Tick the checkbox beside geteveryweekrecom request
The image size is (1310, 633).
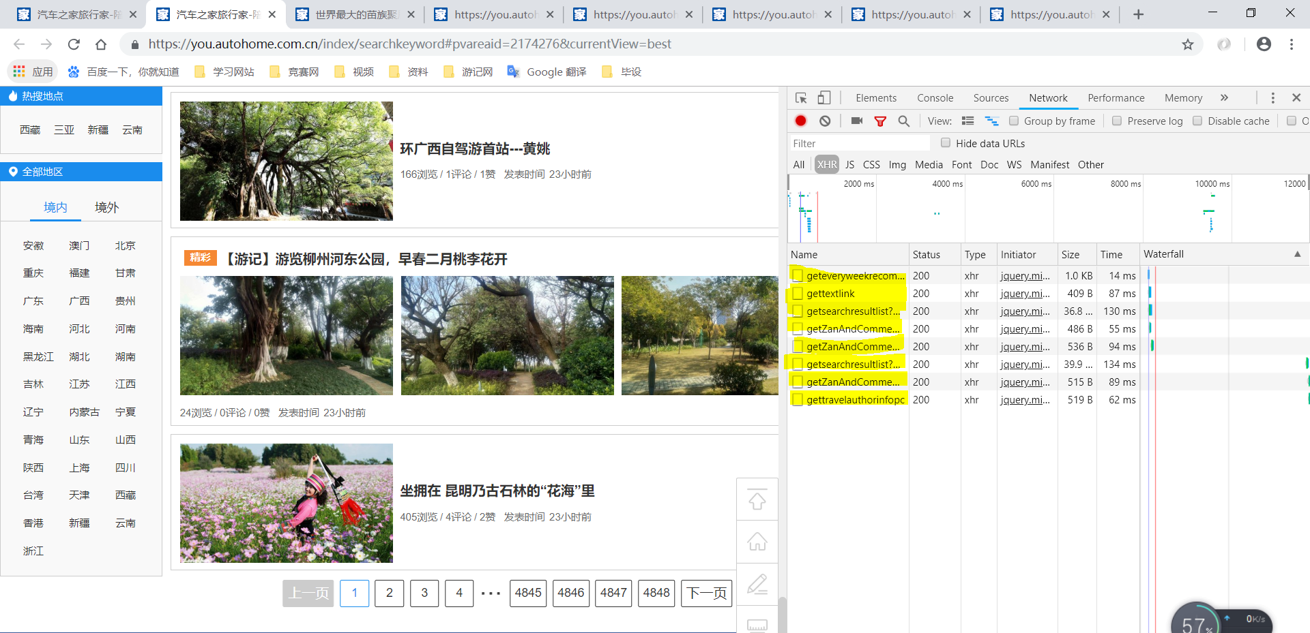point(798,276)
